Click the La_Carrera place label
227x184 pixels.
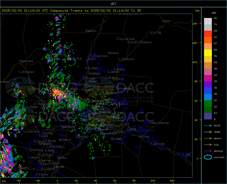(x=31, y=131)
